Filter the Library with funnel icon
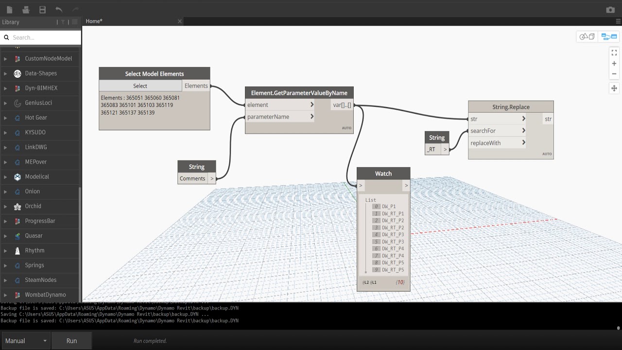This screenshot has height=350, width=622. (x=63, y=22)
